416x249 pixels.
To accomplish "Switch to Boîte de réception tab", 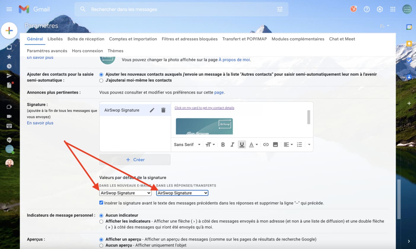I will click(x=86, y=39).
